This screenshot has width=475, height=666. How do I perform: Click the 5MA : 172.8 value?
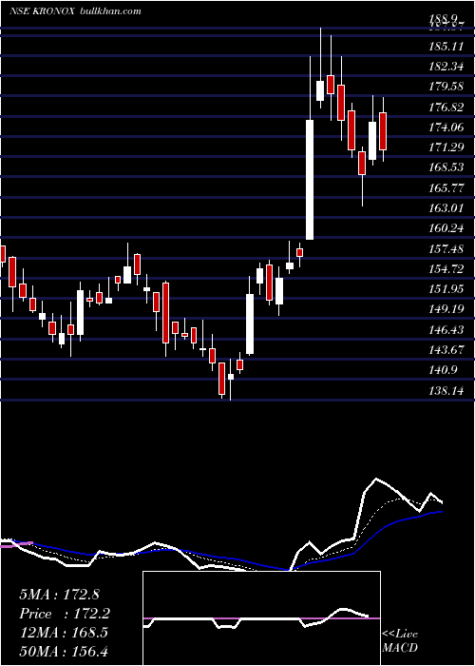pyautogui.click(x=59, y=595)
